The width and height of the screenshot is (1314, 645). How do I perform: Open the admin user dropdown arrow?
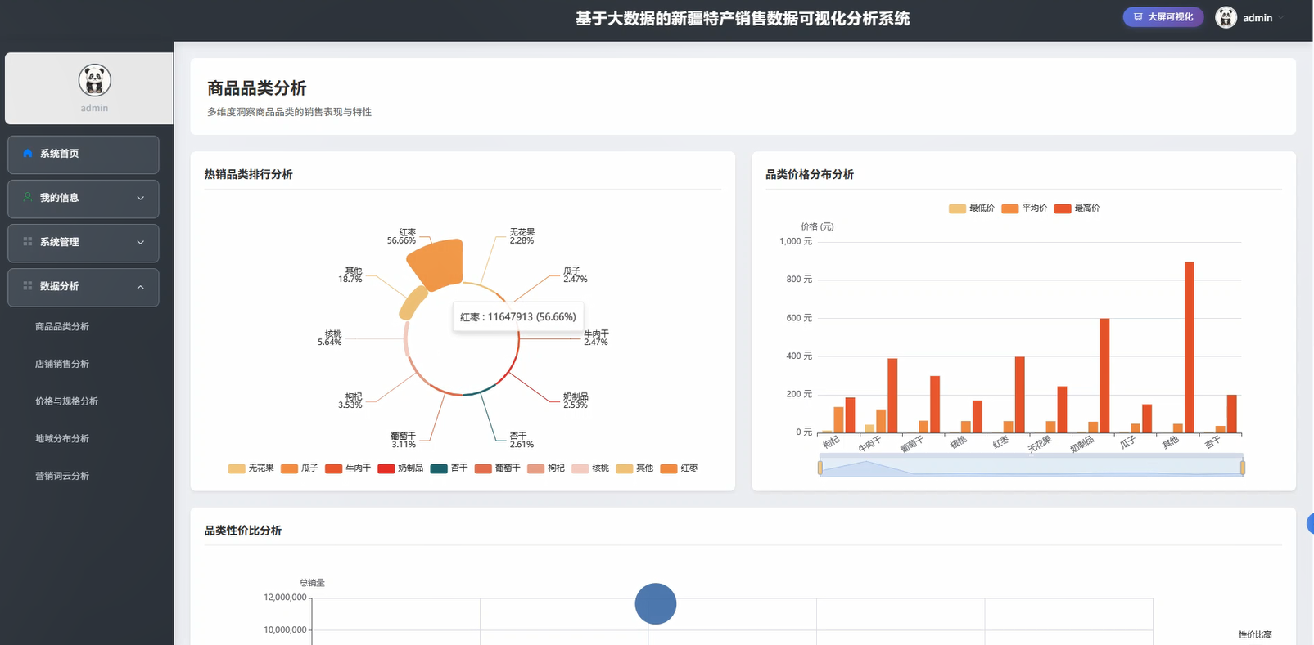coord(1281,18)
